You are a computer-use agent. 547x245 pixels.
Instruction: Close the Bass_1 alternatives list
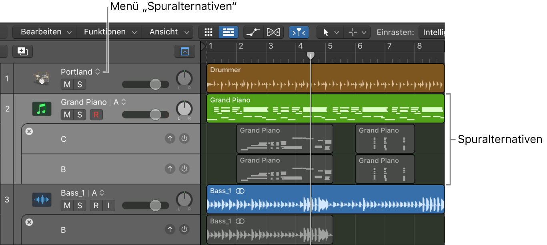(x=29, y=222)
